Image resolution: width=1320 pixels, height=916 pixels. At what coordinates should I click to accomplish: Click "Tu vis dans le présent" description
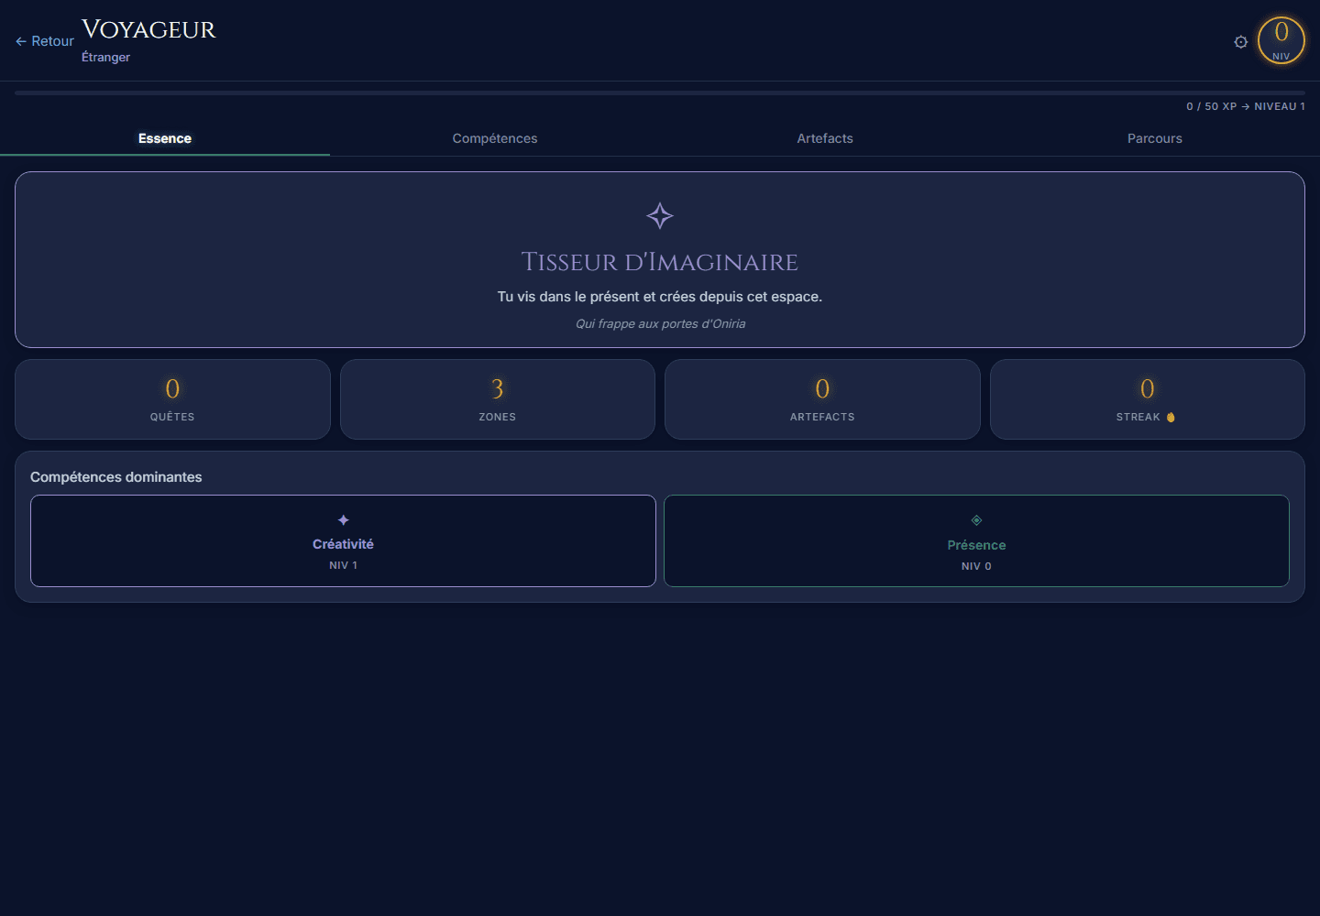pyautogui.click(x=660, y=297)
